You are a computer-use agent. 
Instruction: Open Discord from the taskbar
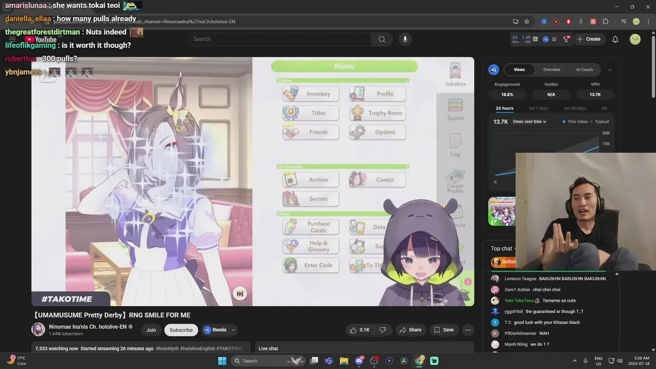pos(359,361)
